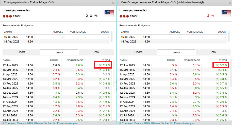
Task: Click the 15 Mai 2025 row date, left panel
Action: click(10, 70)
